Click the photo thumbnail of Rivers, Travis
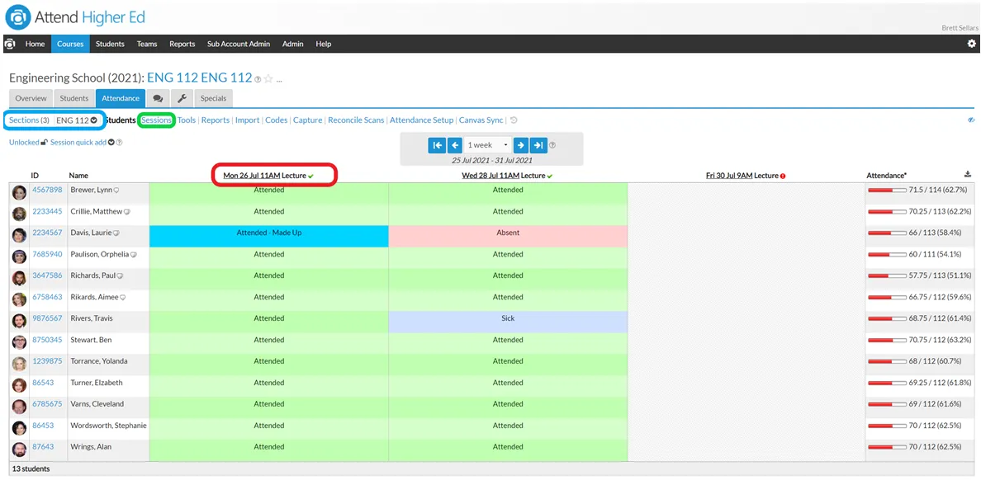 [19, 321]
